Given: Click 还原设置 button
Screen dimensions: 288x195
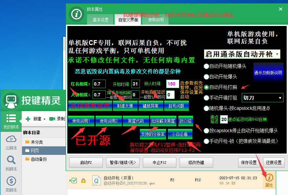Looking at the screenshot, I should click(274, 163).
